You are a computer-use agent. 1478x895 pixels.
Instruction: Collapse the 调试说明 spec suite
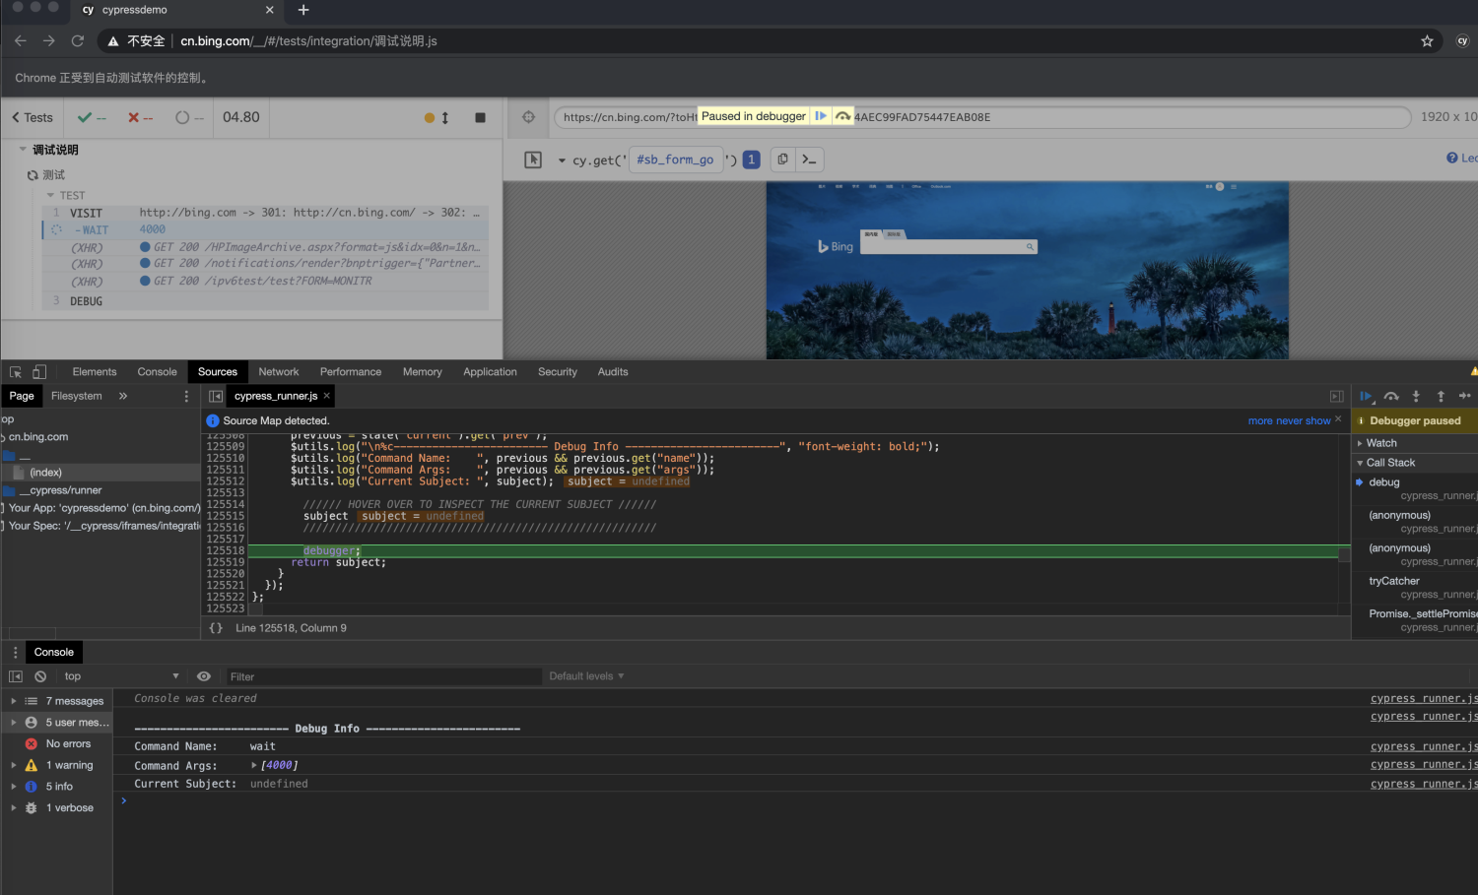23,150
